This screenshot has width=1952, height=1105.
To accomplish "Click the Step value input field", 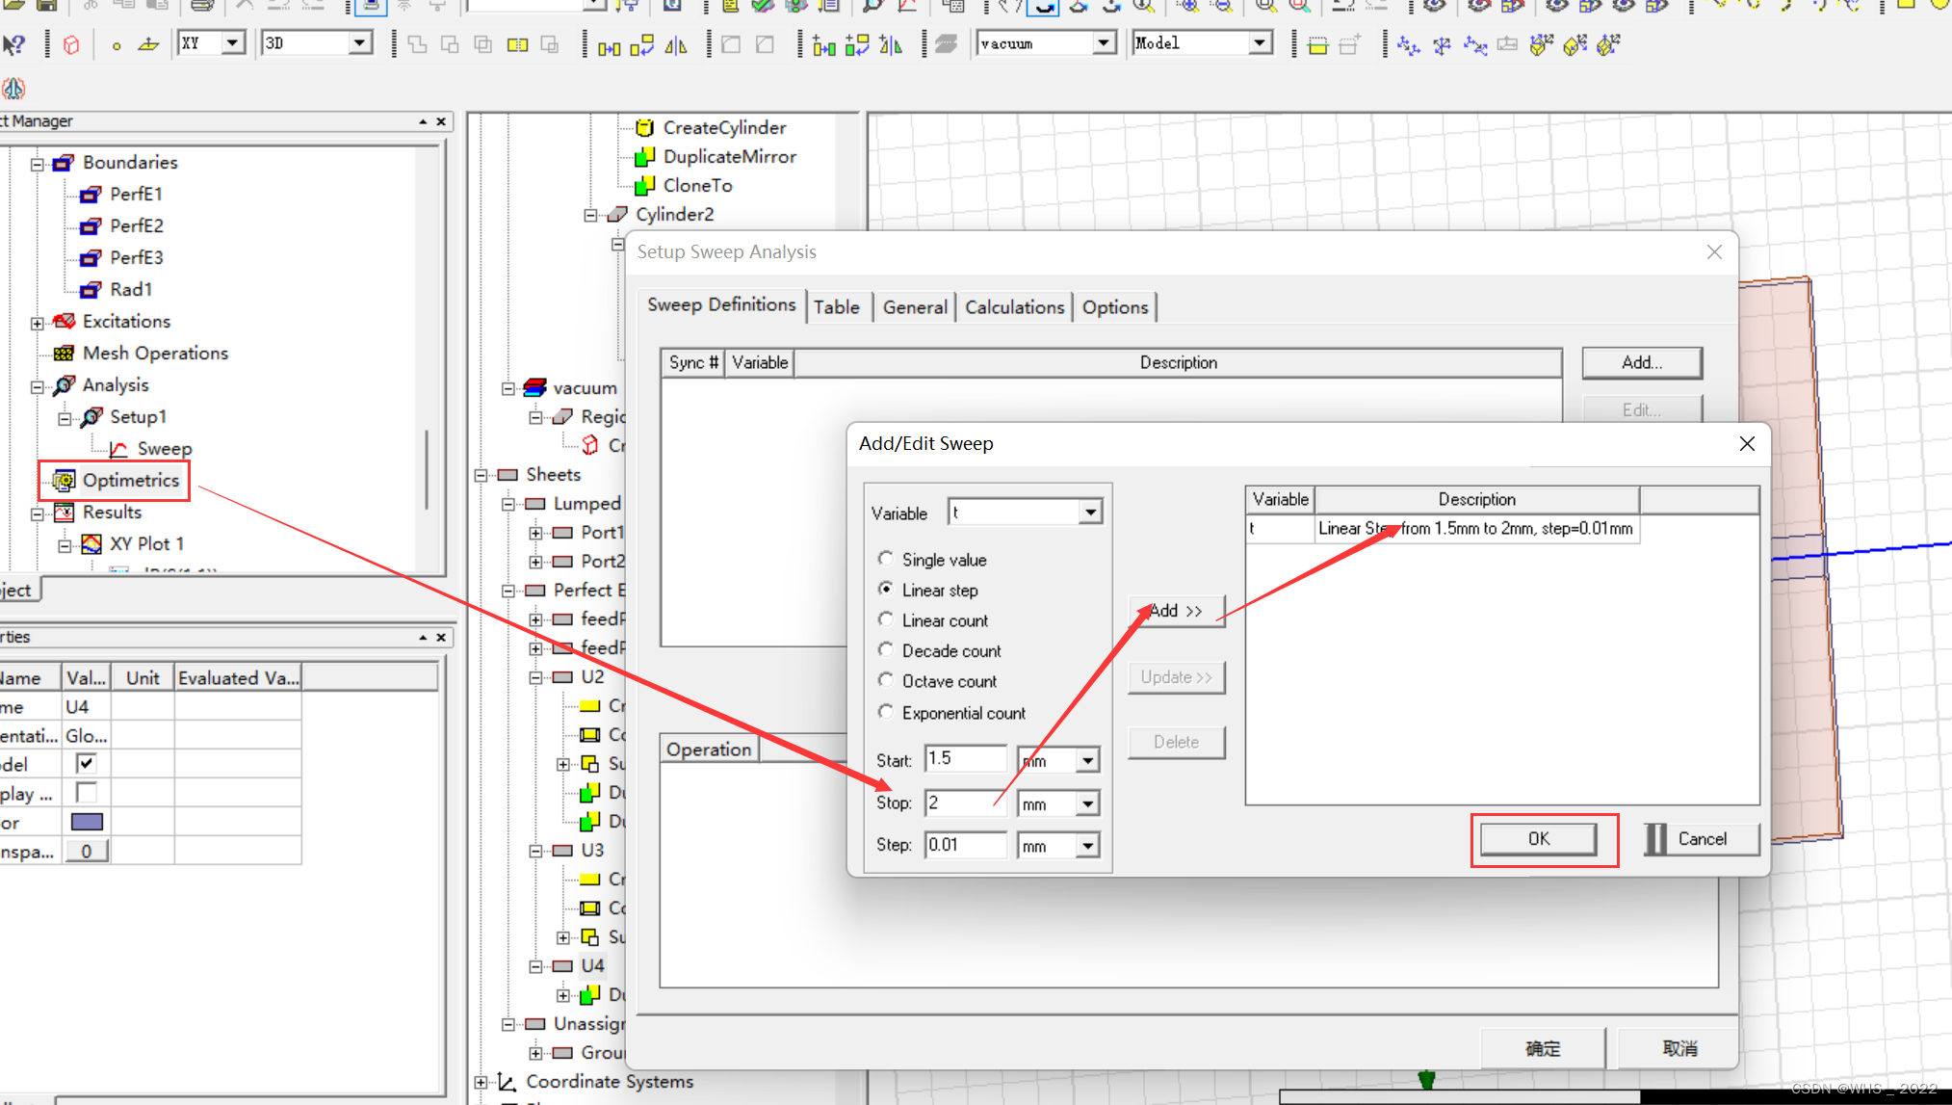I will point(964,845).
